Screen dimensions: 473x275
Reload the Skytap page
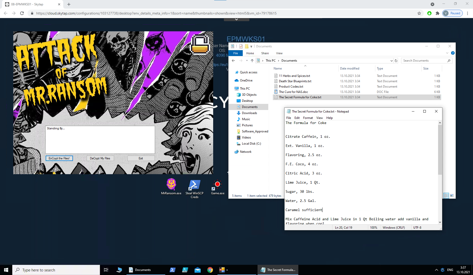pyautogui.click(x=22, y=13)
